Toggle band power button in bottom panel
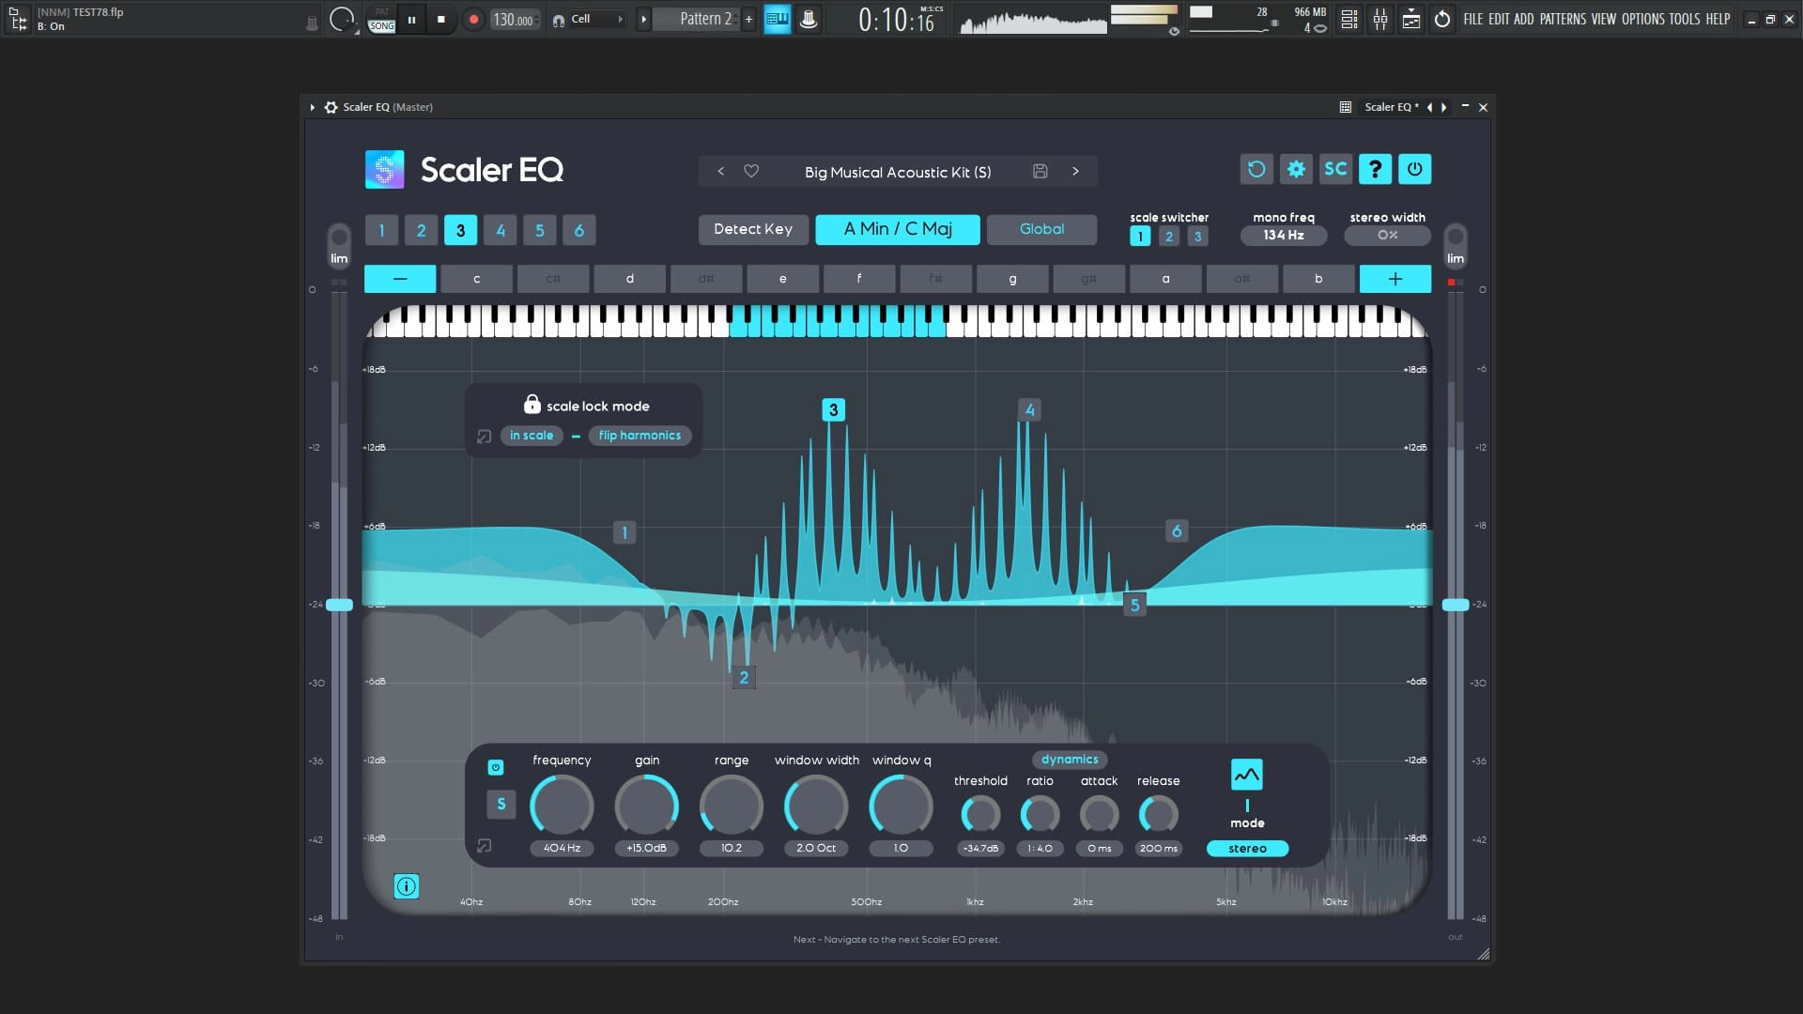This screenshot has height=1014, width=1803. 496,768
